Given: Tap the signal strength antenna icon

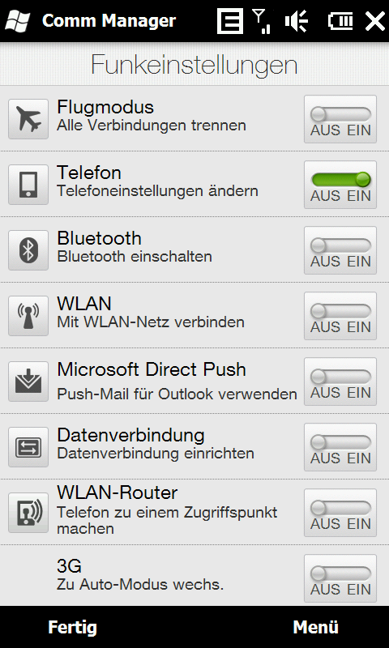Looking at the screenshot, I should pyautogui.click(x=261, y=21).
